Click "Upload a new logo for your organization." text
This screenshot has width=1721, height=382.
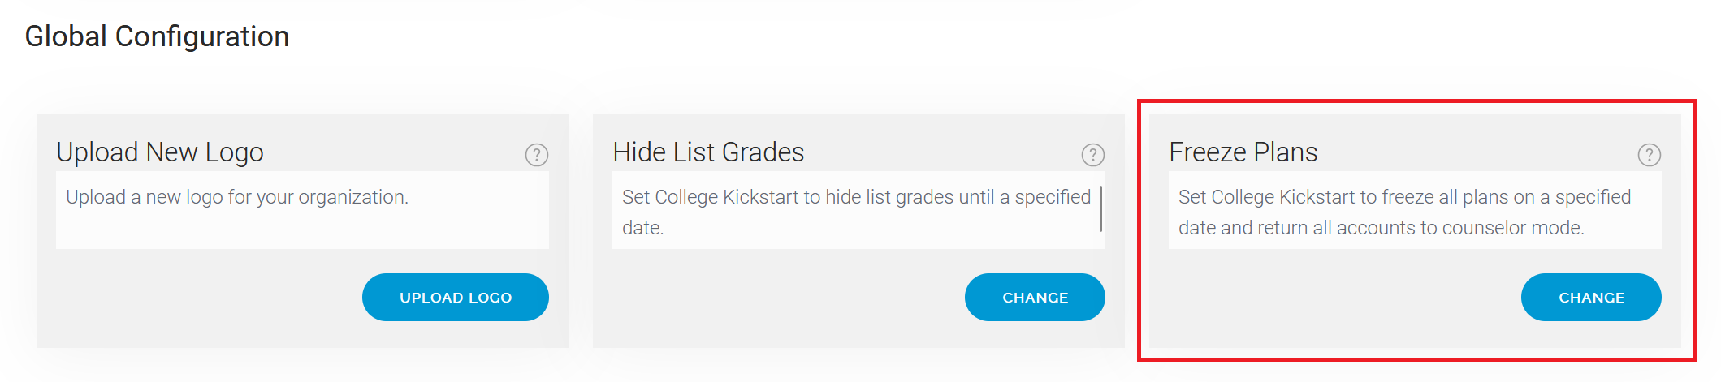point(237,197)
